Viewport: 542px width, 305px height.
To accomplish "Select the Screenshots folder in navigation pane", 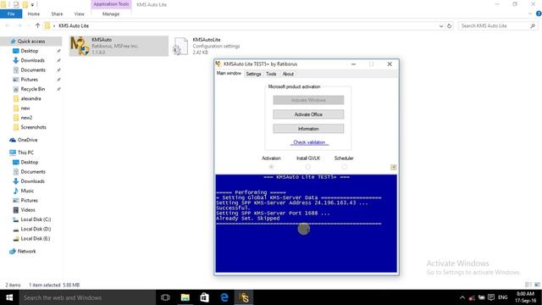I will coord(33,127).
